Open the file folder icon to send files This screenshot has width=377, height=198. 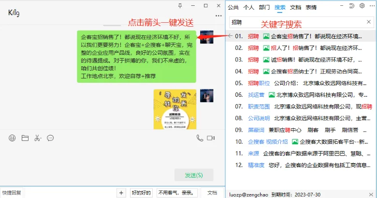25,138
